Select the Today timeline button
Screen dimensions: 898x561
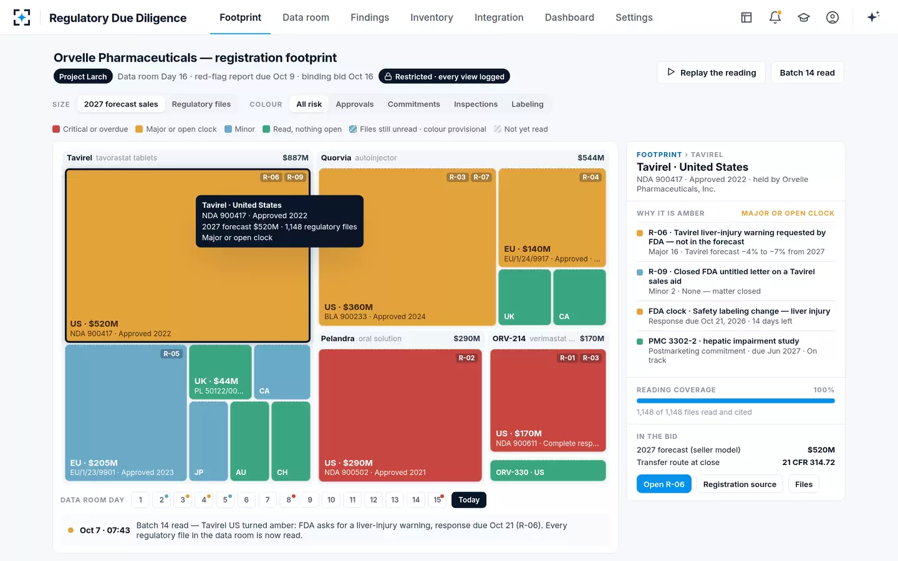[469, 500]
